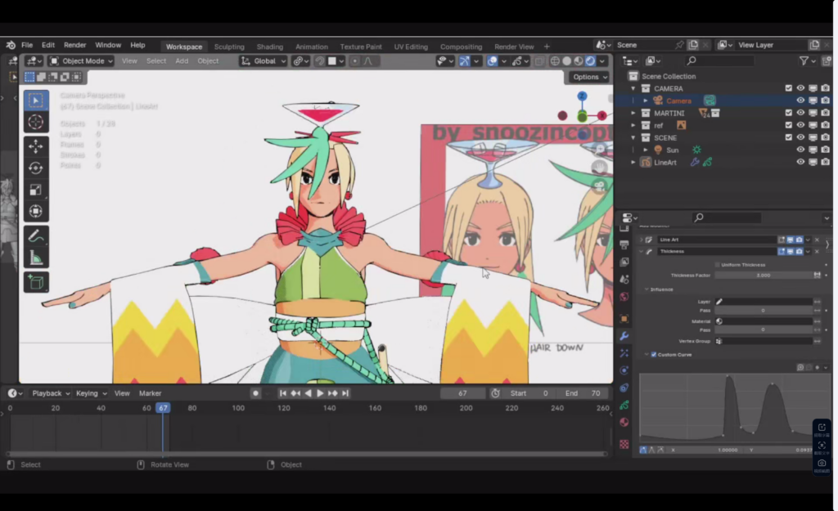This screenshot has width=838, height=511.
Task: Toggle SCENE collection exclude checkbox
Action: point(788,137)
